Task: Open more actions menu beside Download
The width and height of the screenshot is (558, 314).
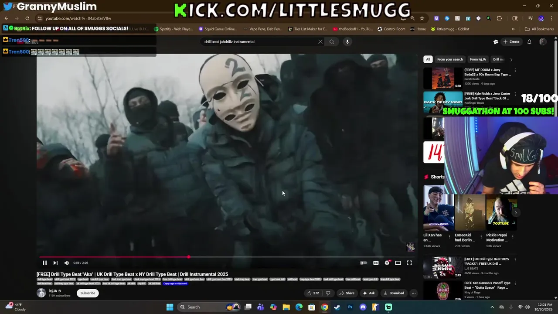Action: tap(414, 293)
